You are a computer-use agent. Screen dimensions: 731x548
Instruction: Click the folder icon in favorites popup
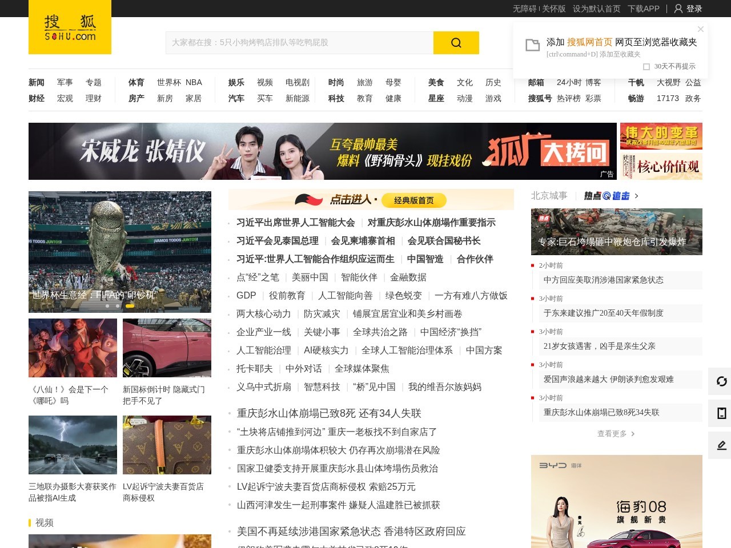pyautogui.click(x=532, y=45)
